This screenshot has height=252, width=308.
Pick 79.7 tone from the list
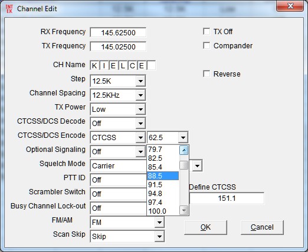(x=163, y=150)
